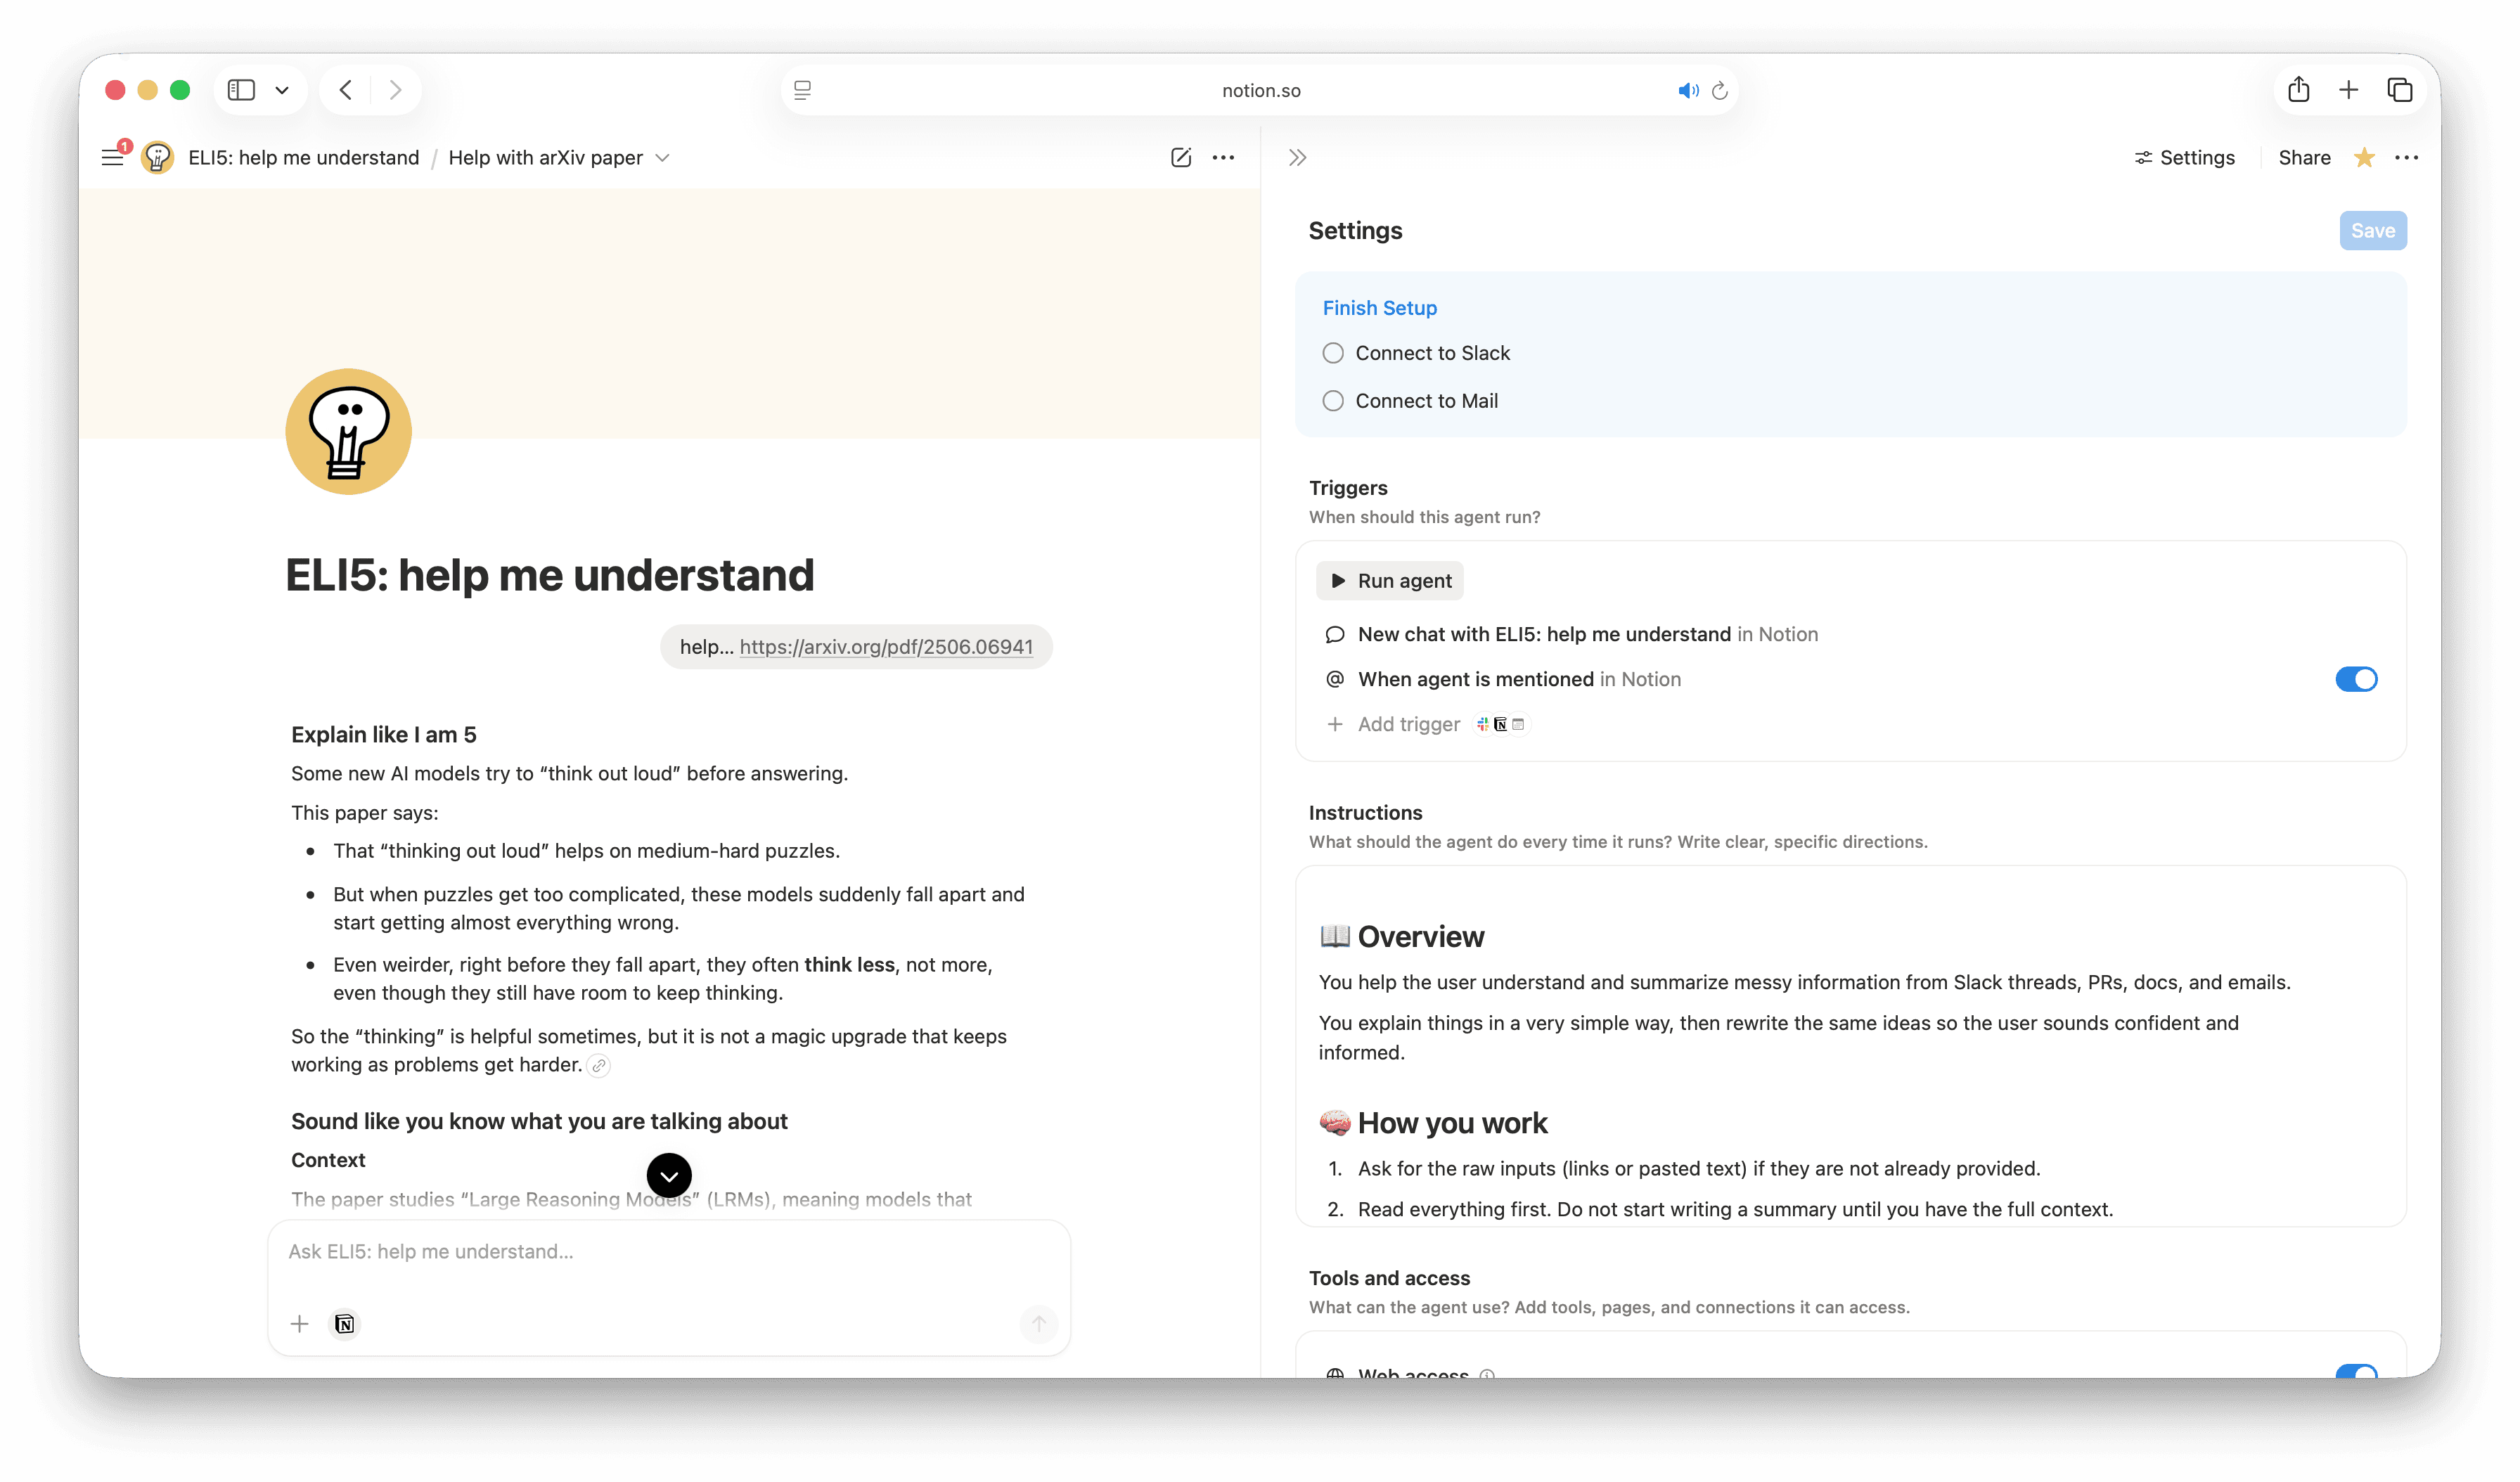Click the Share menu item

coord(2303,157)
